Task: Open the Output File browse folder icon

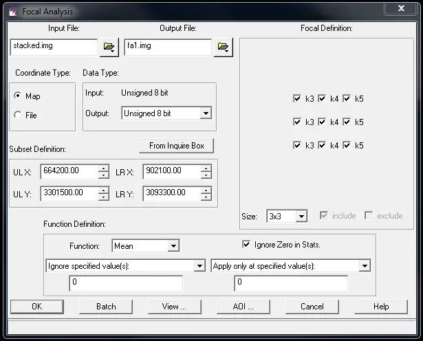Action: click(x=223, y=47)
